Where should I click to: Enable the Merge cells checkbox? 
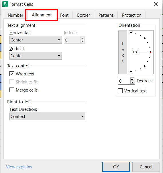coord(12,90)
